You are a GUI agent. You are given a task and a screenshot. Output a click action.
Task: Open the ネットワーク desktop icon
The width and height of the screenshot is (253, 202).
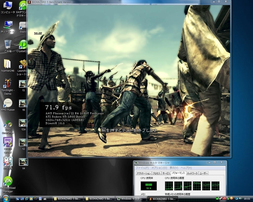click(8, 27)
